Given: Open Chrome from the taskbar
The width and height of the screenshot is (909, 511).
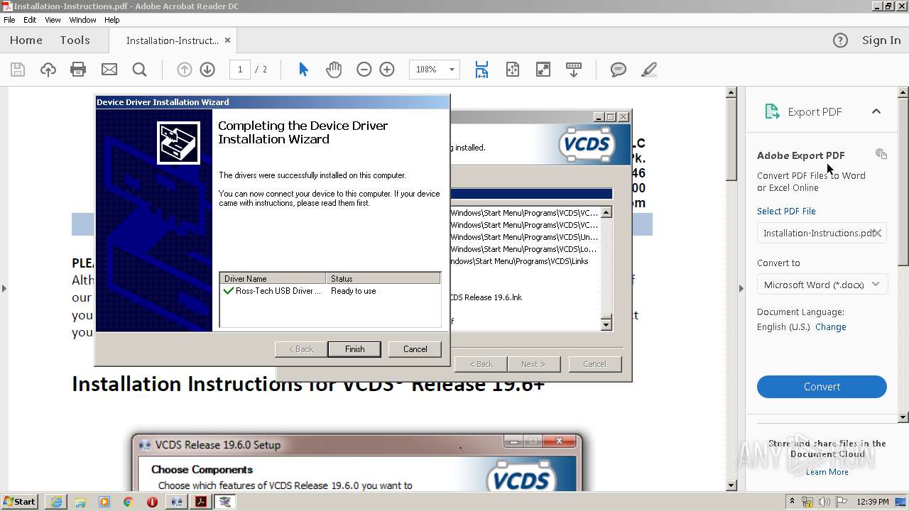Looking at the screenshot, I should pos(128,502).
